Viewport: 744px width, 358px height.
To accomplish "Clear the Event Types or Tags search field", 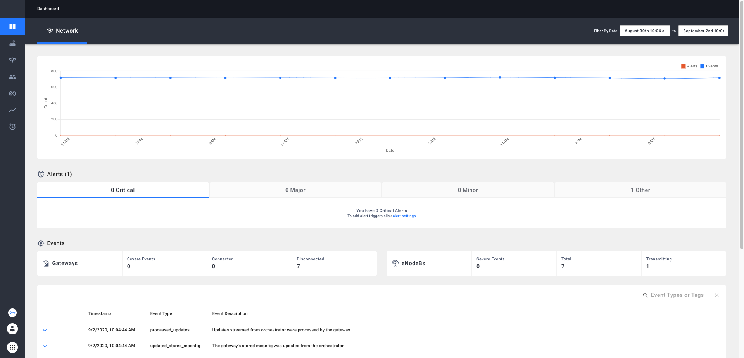I will coord(716,295).
